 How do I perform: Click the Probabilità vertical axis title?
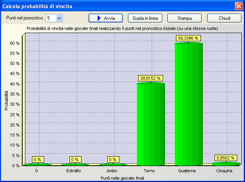click(7, 100)
